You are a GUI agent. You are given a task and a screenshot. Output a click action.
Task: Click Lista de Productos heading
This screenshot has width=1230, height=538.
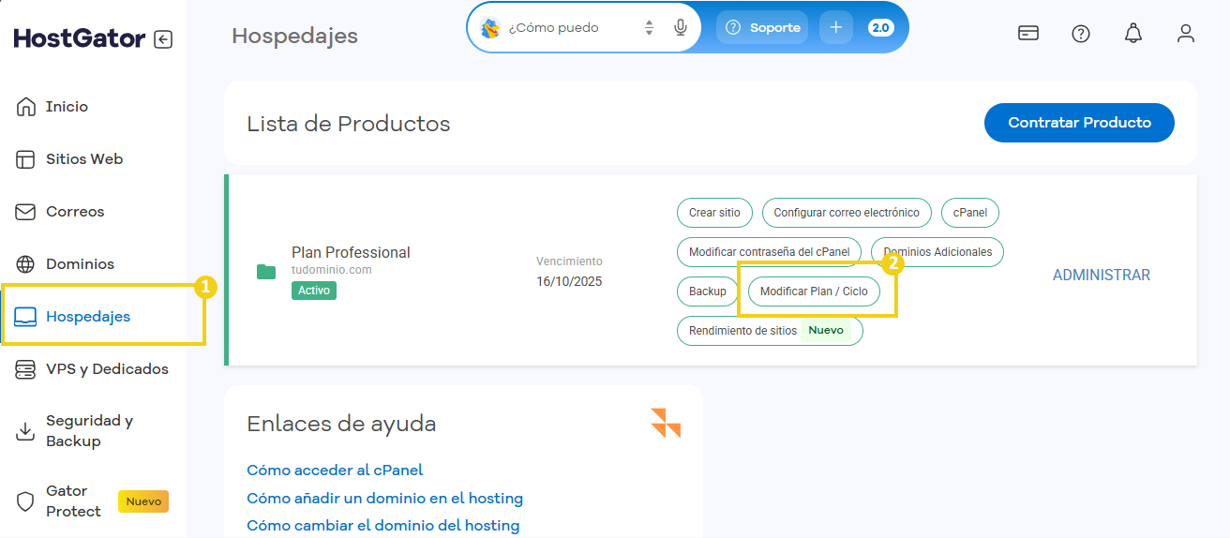coord(349,124)
